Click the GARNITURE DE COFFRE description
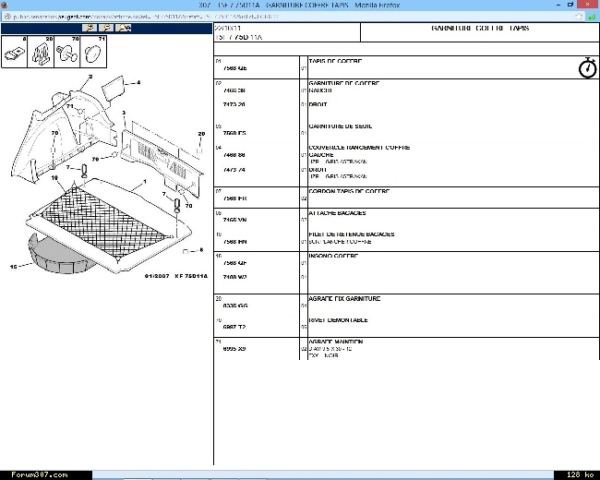This screenshot has height=480, width=600. coord(343,83)
